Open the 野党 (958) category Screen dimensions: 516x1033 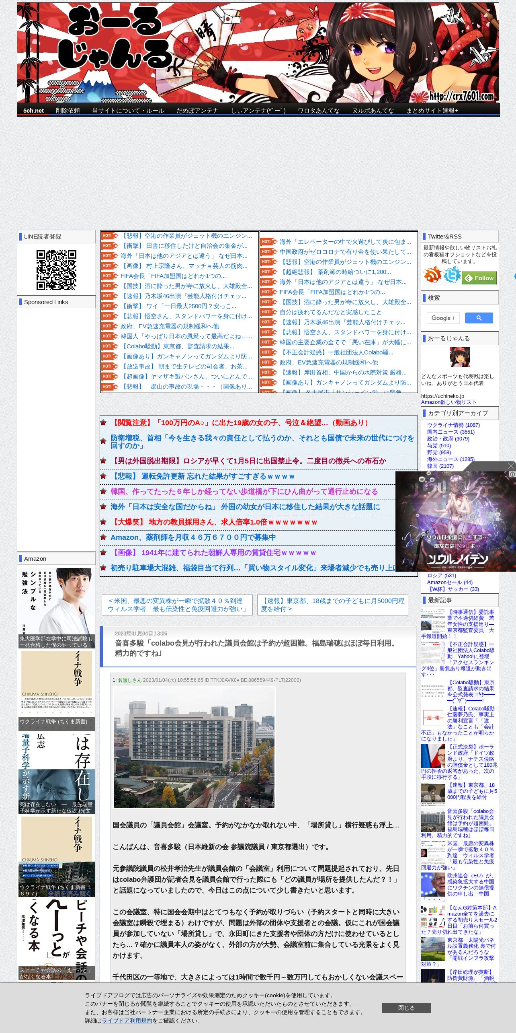coord(439,452)
